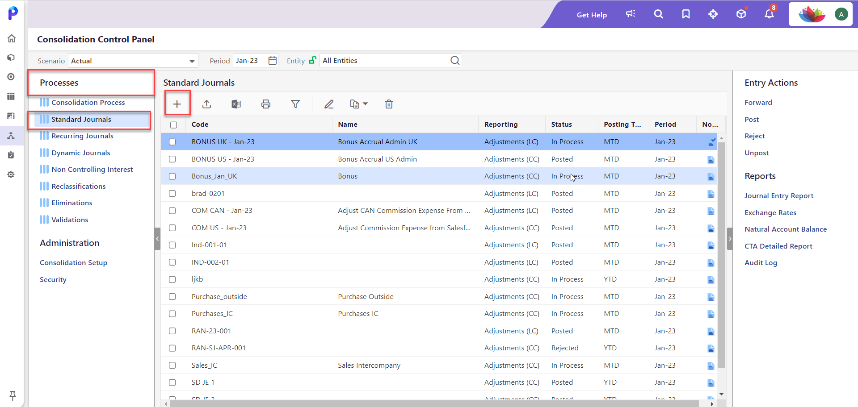This screenshot has width=858, height=407.
Task: Open Exchange Rates report
Action: [x=770, y=212]
